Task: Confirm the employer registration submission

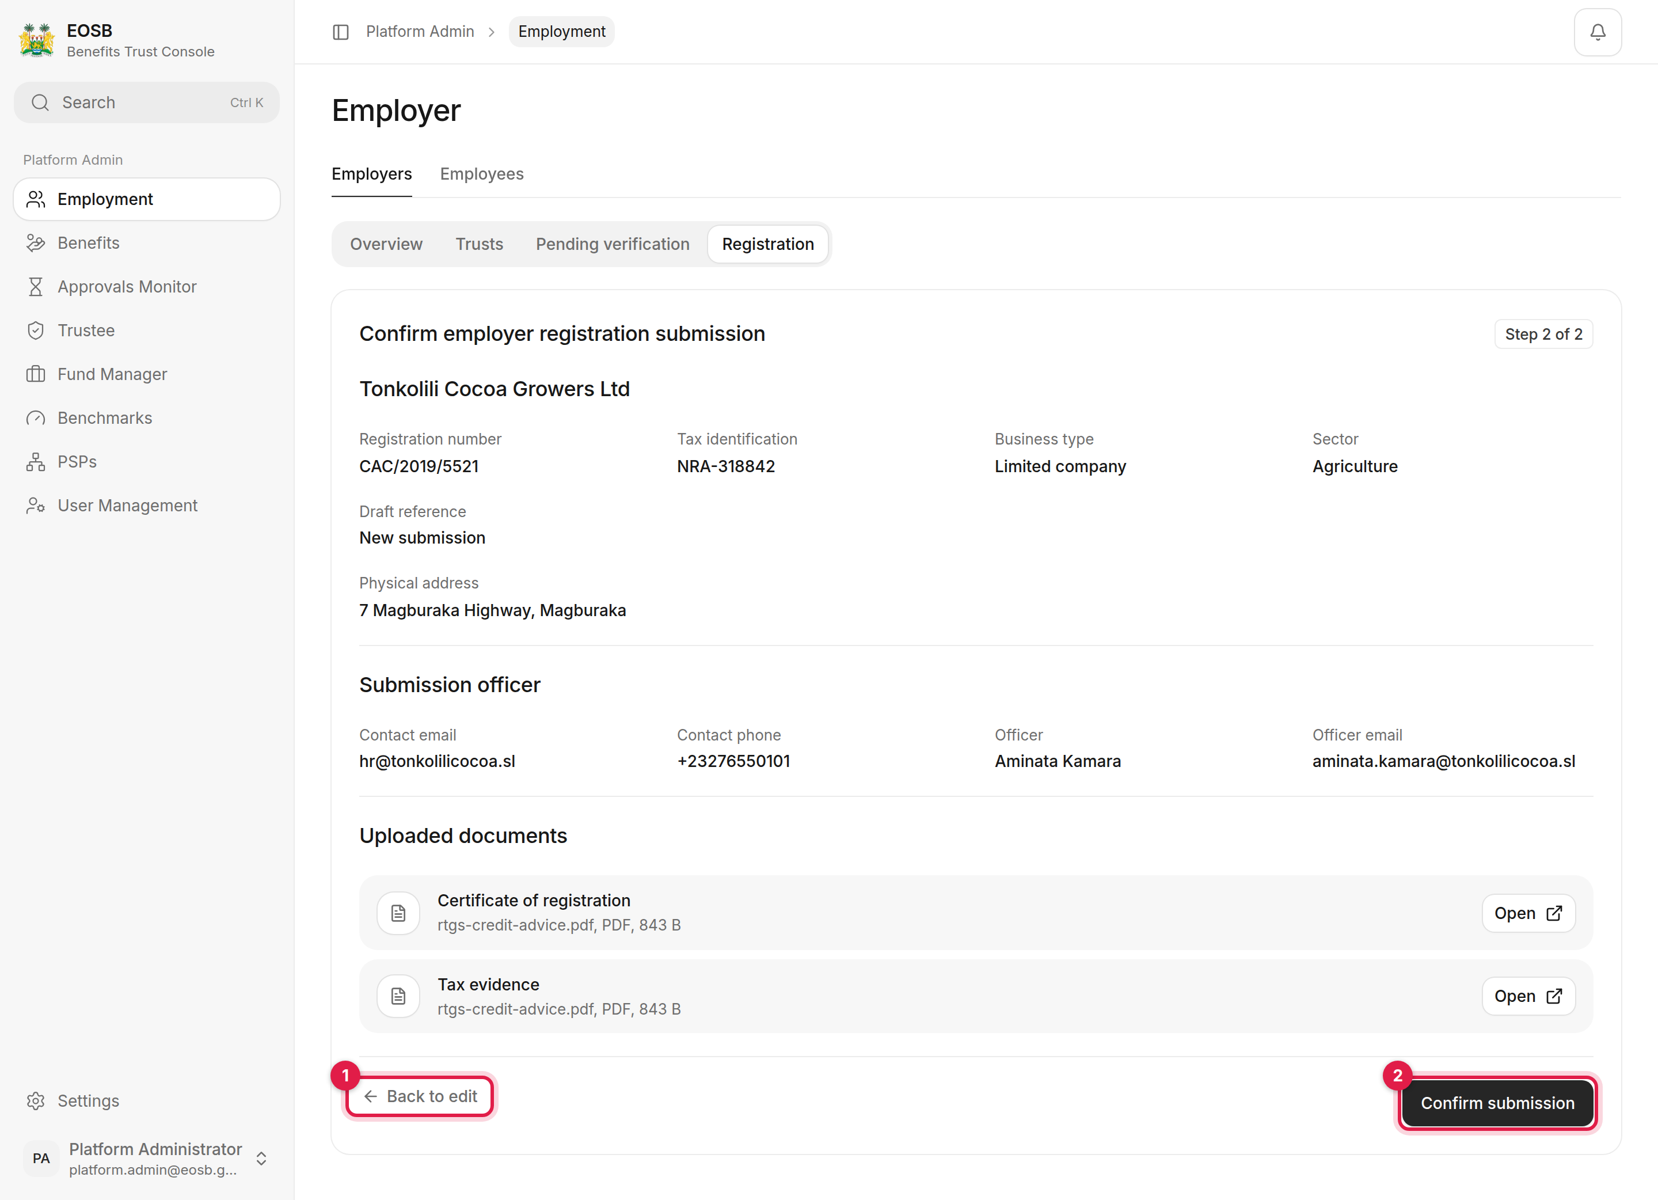Action: (x=1497, y=1103)
